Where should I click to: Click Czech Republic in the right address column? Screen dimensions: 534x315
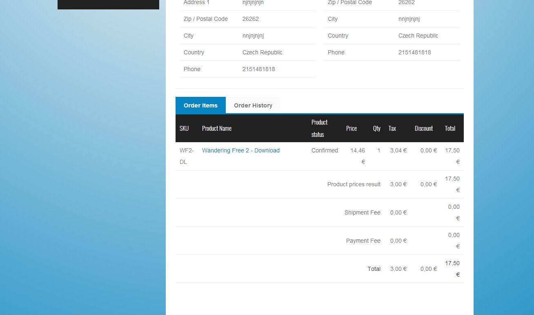point(418,36)
